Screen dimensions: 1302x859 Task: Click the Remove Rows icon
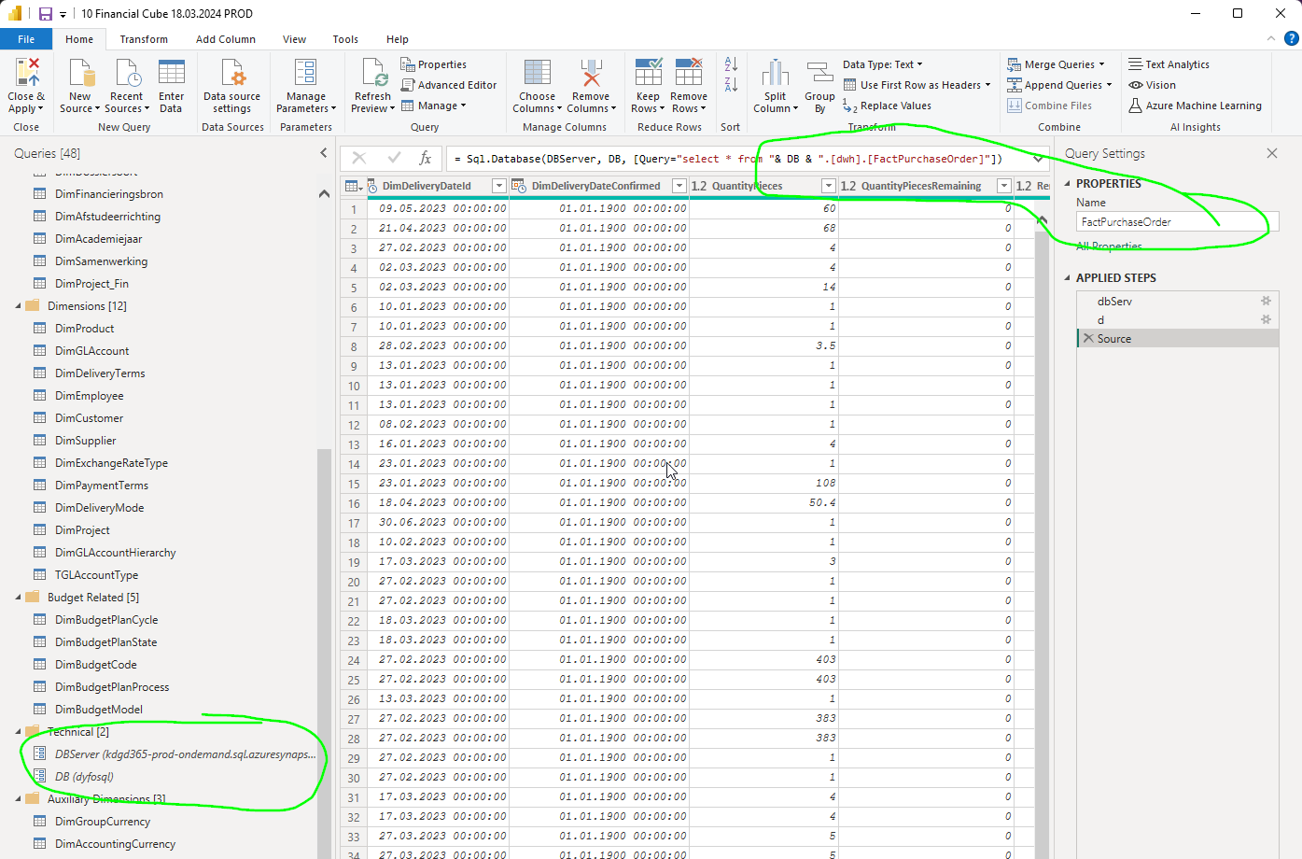coord(689,73)
